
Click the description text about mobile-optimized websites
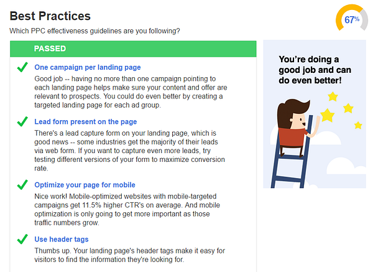[x=127, y=210]
